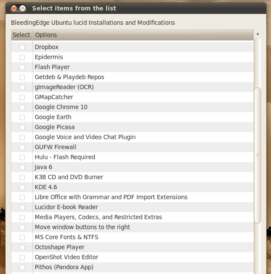Screen dimensions: 271x274
Task: Tick the OpenShot Video Editor checkbox
Action: click(22, 257)
